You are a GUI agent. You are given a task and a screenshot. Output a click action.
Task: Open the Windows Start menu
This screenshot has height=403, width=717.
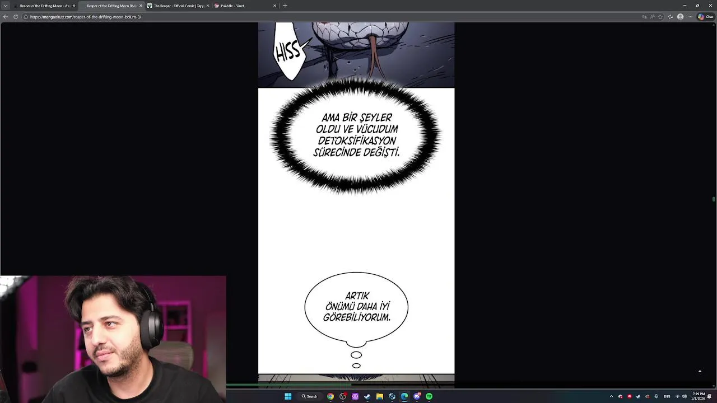288,396
